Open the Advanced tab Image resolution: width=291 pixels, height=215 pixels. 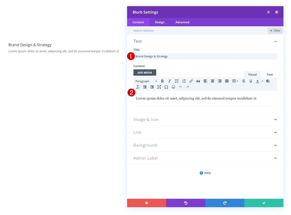click(182, 22)
